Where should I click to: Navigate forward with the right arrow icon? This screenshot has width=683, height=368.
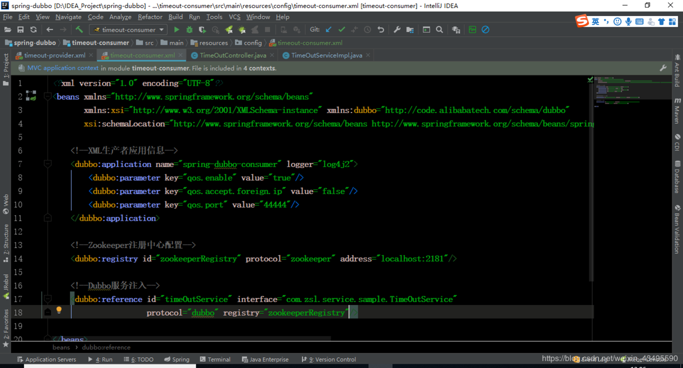(x=63, y=30)
